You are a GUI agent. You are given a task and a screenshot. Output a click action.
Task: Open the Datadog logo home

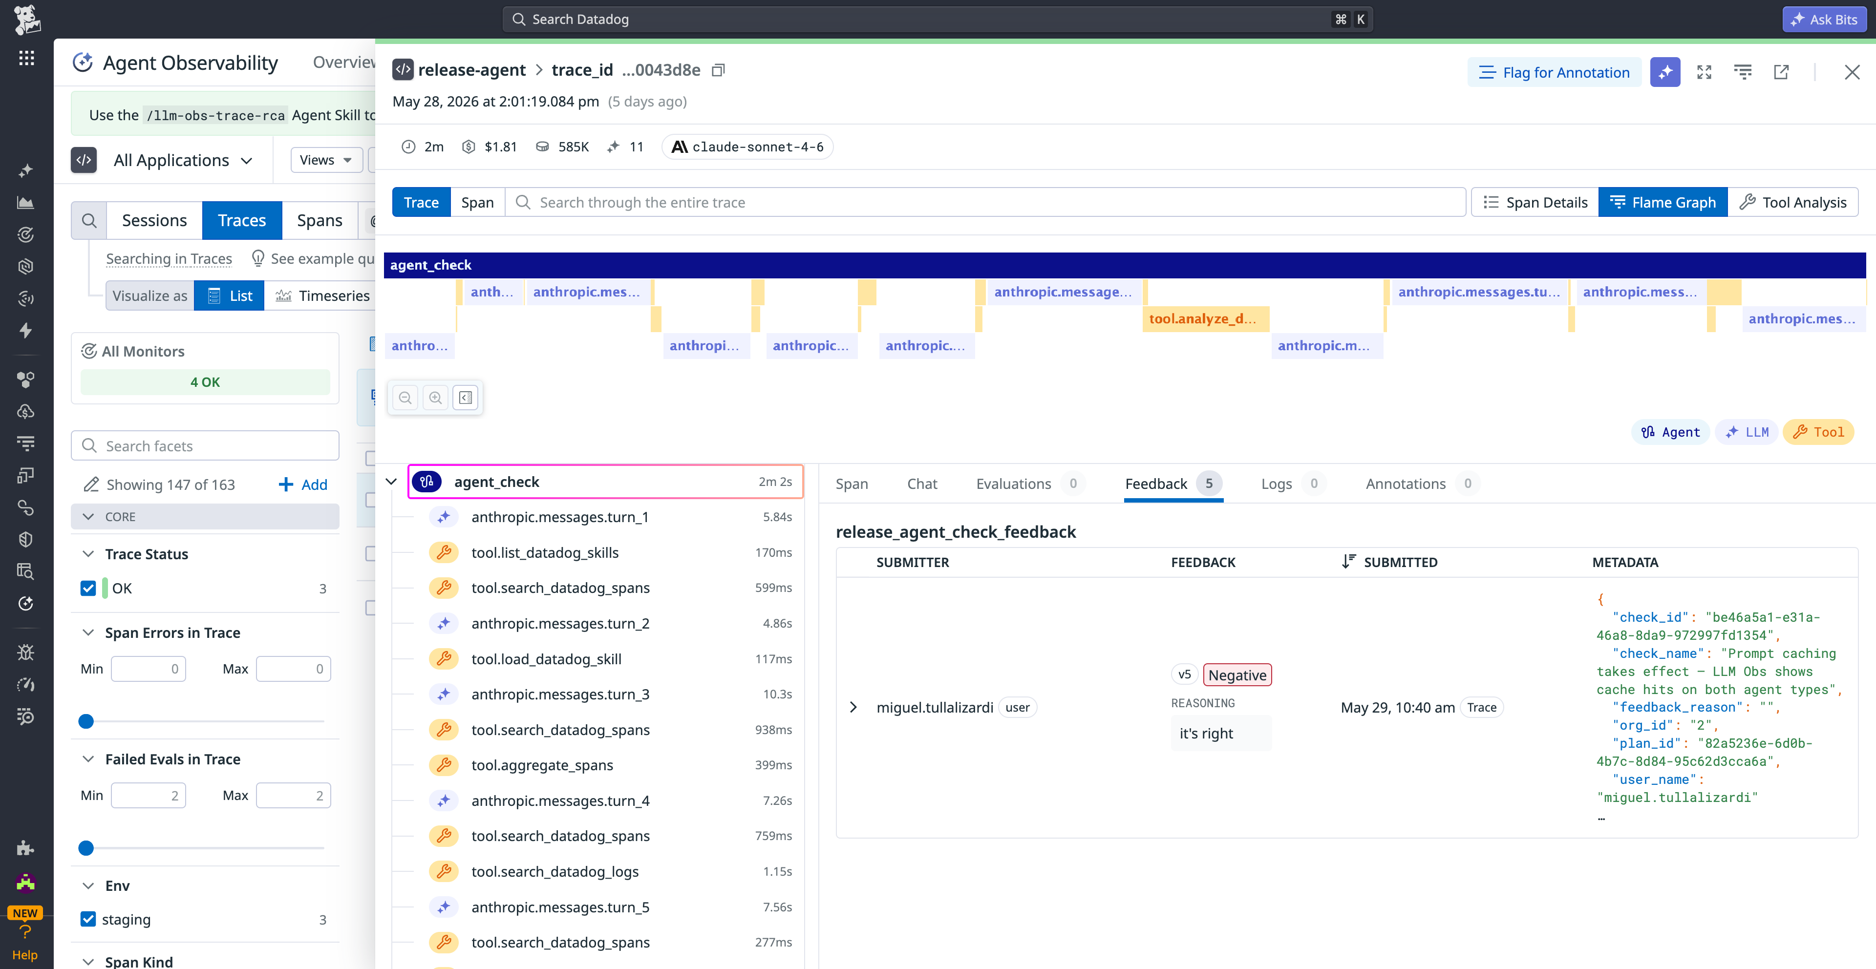click(x=26, y=20)
